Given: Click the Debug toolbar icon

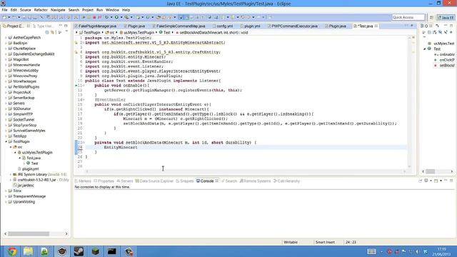Looking at the screenshot, I should (x=106, y=17).
